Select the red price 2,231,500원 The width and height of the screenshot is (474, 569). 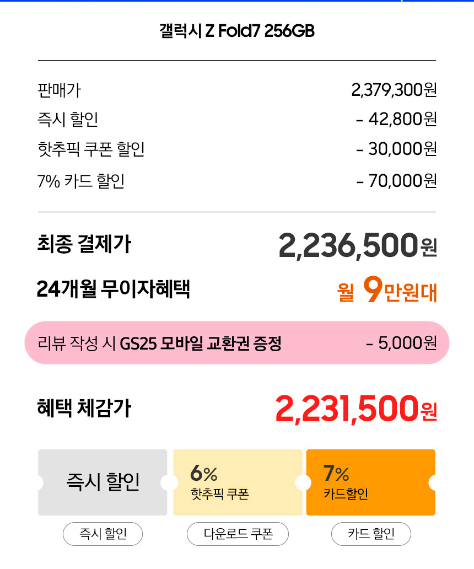(355, 409)
